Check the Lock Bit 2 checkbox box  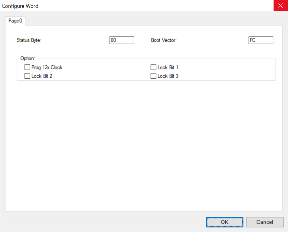click(27, 76)
